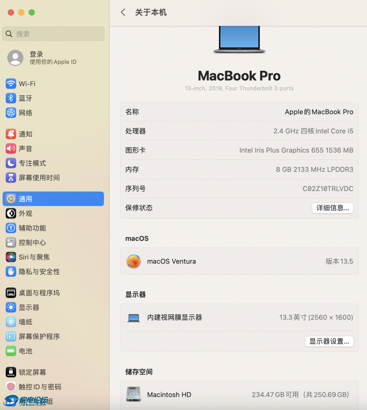367x410 pixels.
Task: Open Focus mode (专注模式) moon icon
Action: point(11,163)
